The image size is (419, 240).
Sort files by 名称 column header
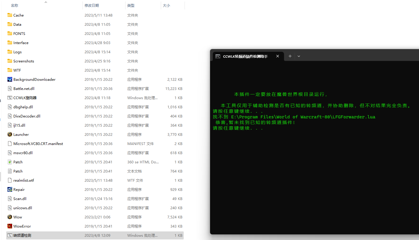(15, 5)
